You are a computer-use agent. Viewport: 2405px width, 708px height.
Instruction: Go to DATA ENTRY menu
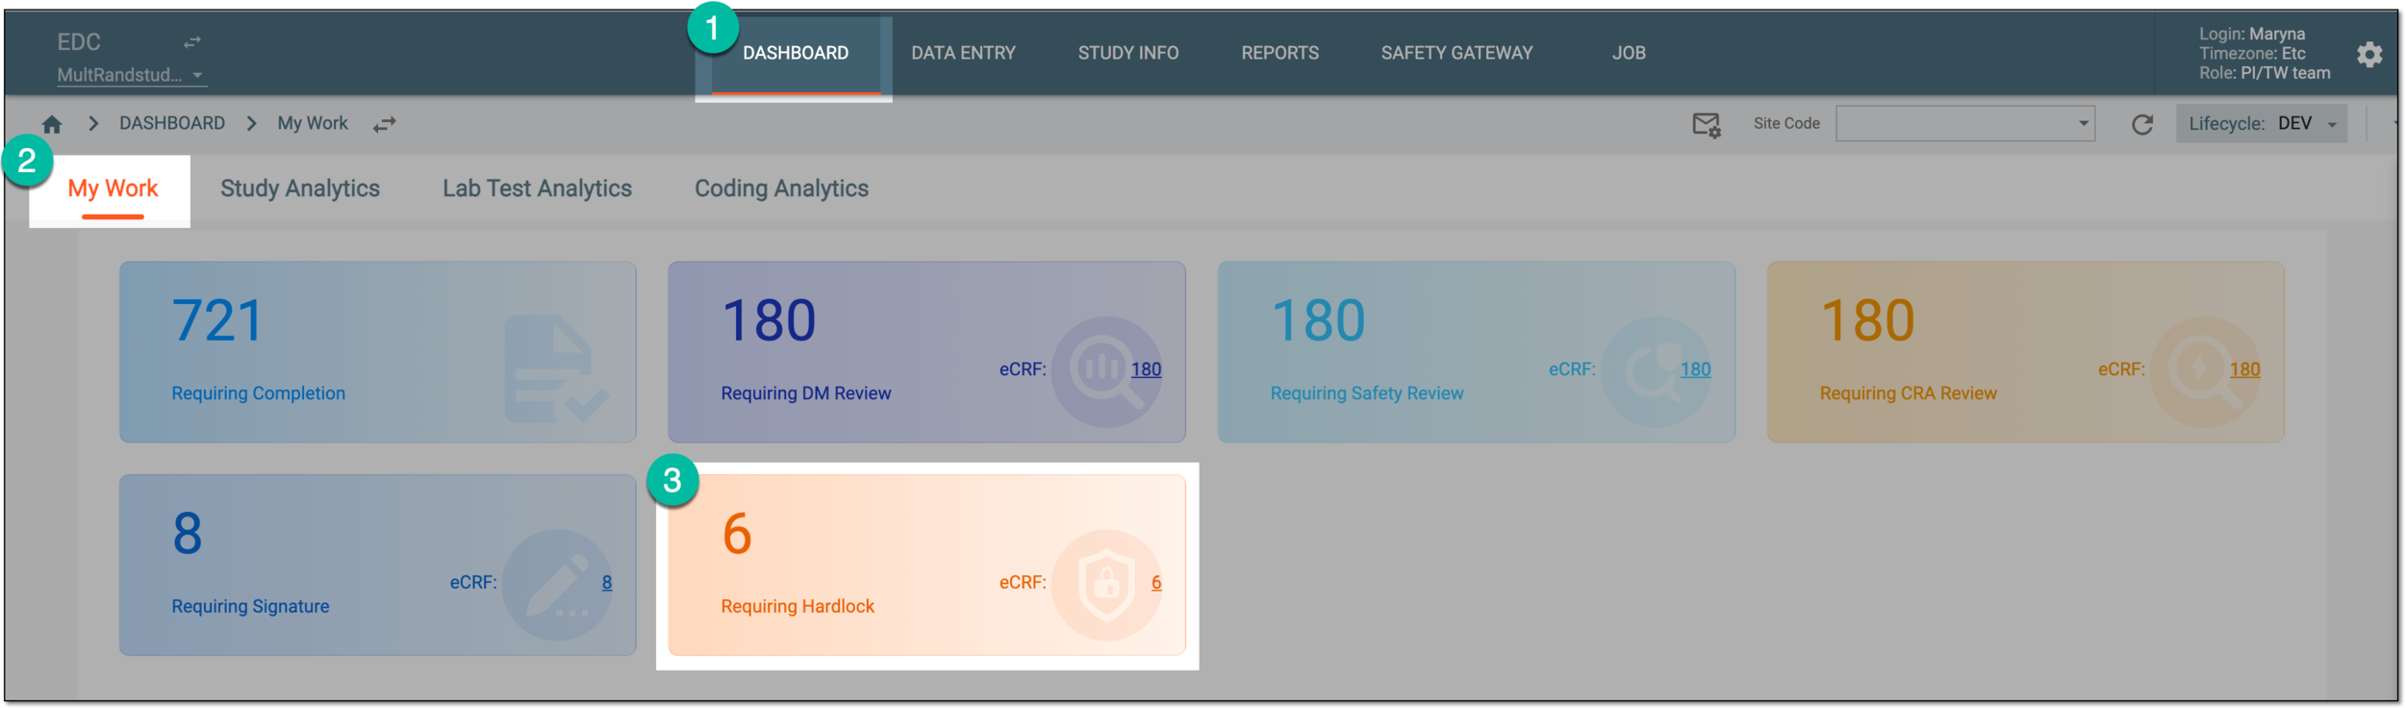coord(963,53)
